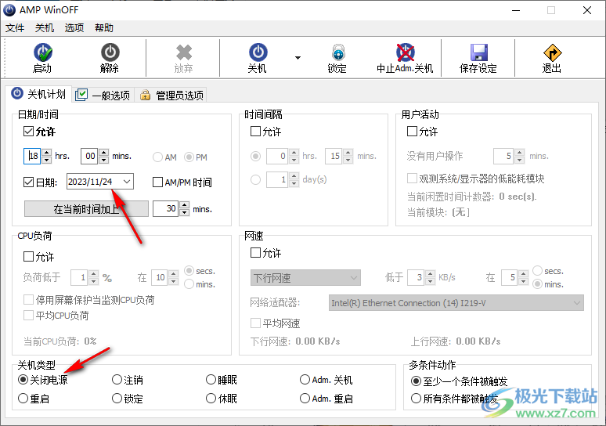Click the minutes input field showing 00

pos(89,156)
